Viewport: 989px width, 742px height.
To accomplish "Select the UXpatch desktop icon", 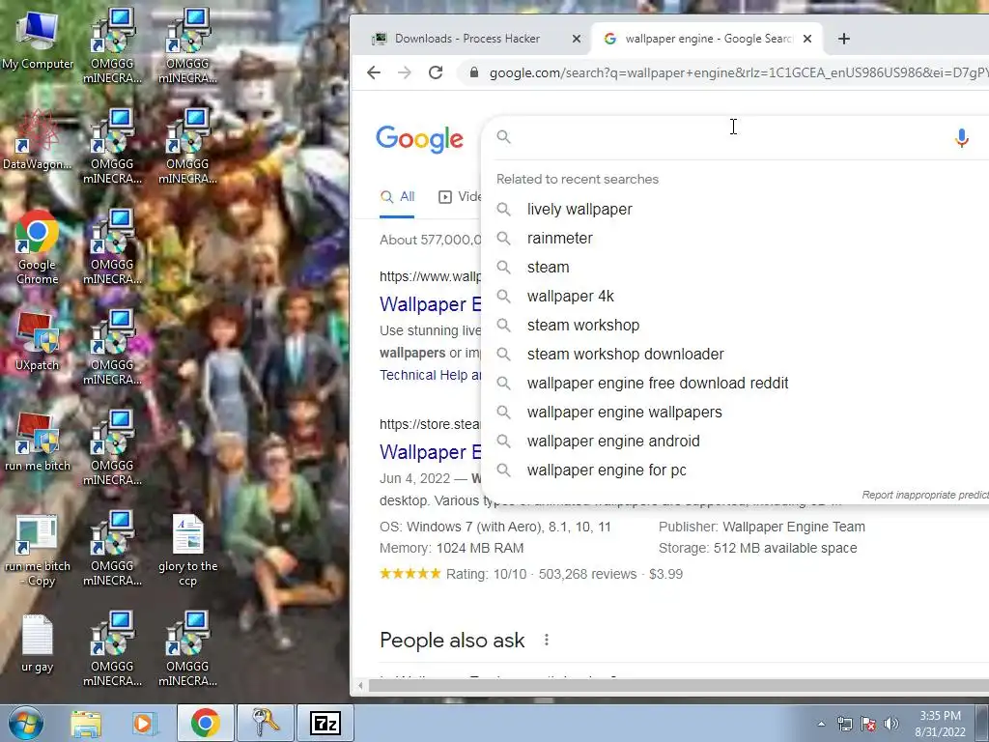I will tap(38, 341).
